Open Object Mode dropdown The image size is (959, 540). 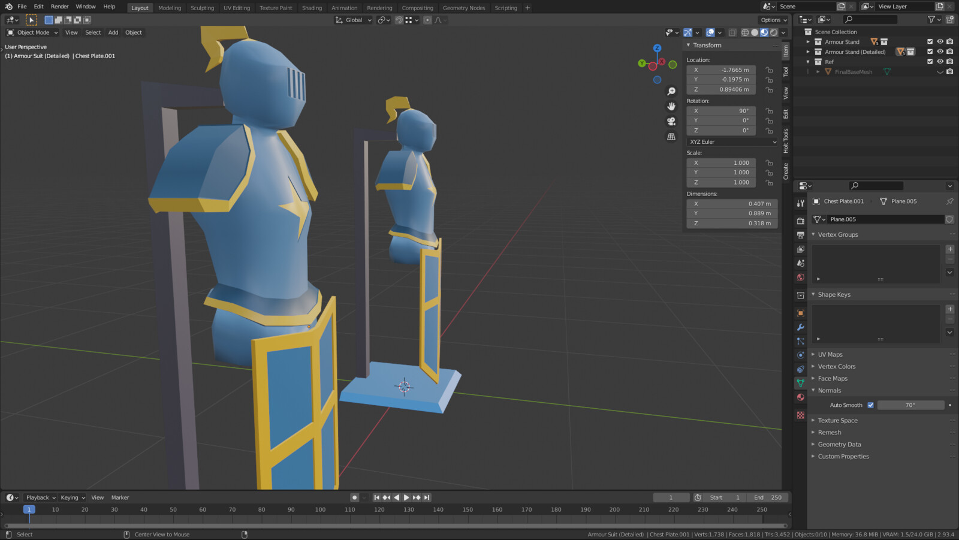tap(32, 32)
